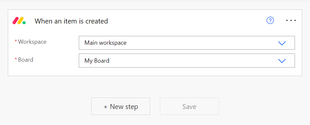Viewport: 310px width, 125px height.
Task: Open the help question mark icon
Action: (x=270, y=20)
